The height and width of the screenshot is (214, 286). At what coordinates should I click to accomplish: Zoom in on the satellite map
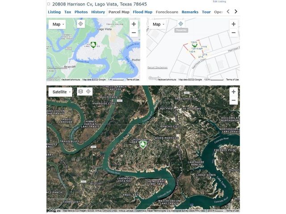(233, 91)
